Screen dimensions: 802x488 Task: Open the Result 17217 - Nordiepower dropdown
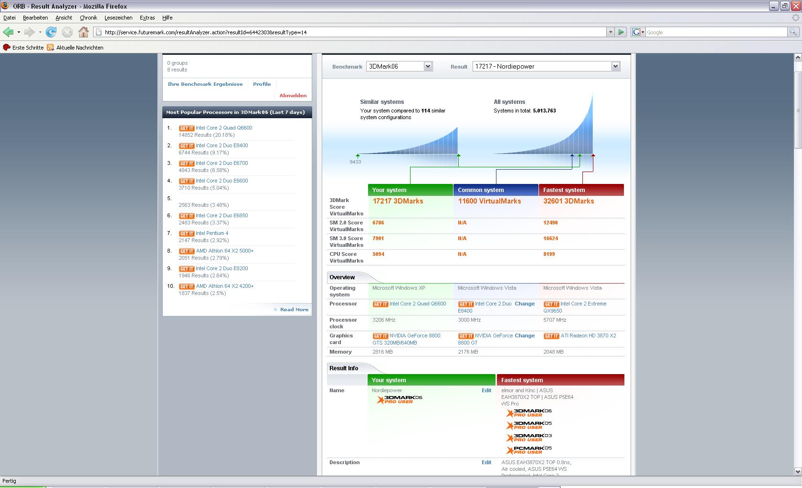546,67
